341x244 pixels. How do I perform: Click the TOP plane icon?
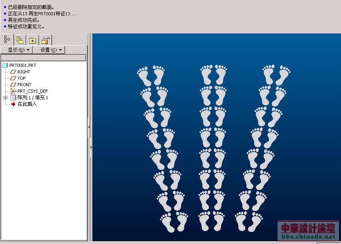coord(13,78)
